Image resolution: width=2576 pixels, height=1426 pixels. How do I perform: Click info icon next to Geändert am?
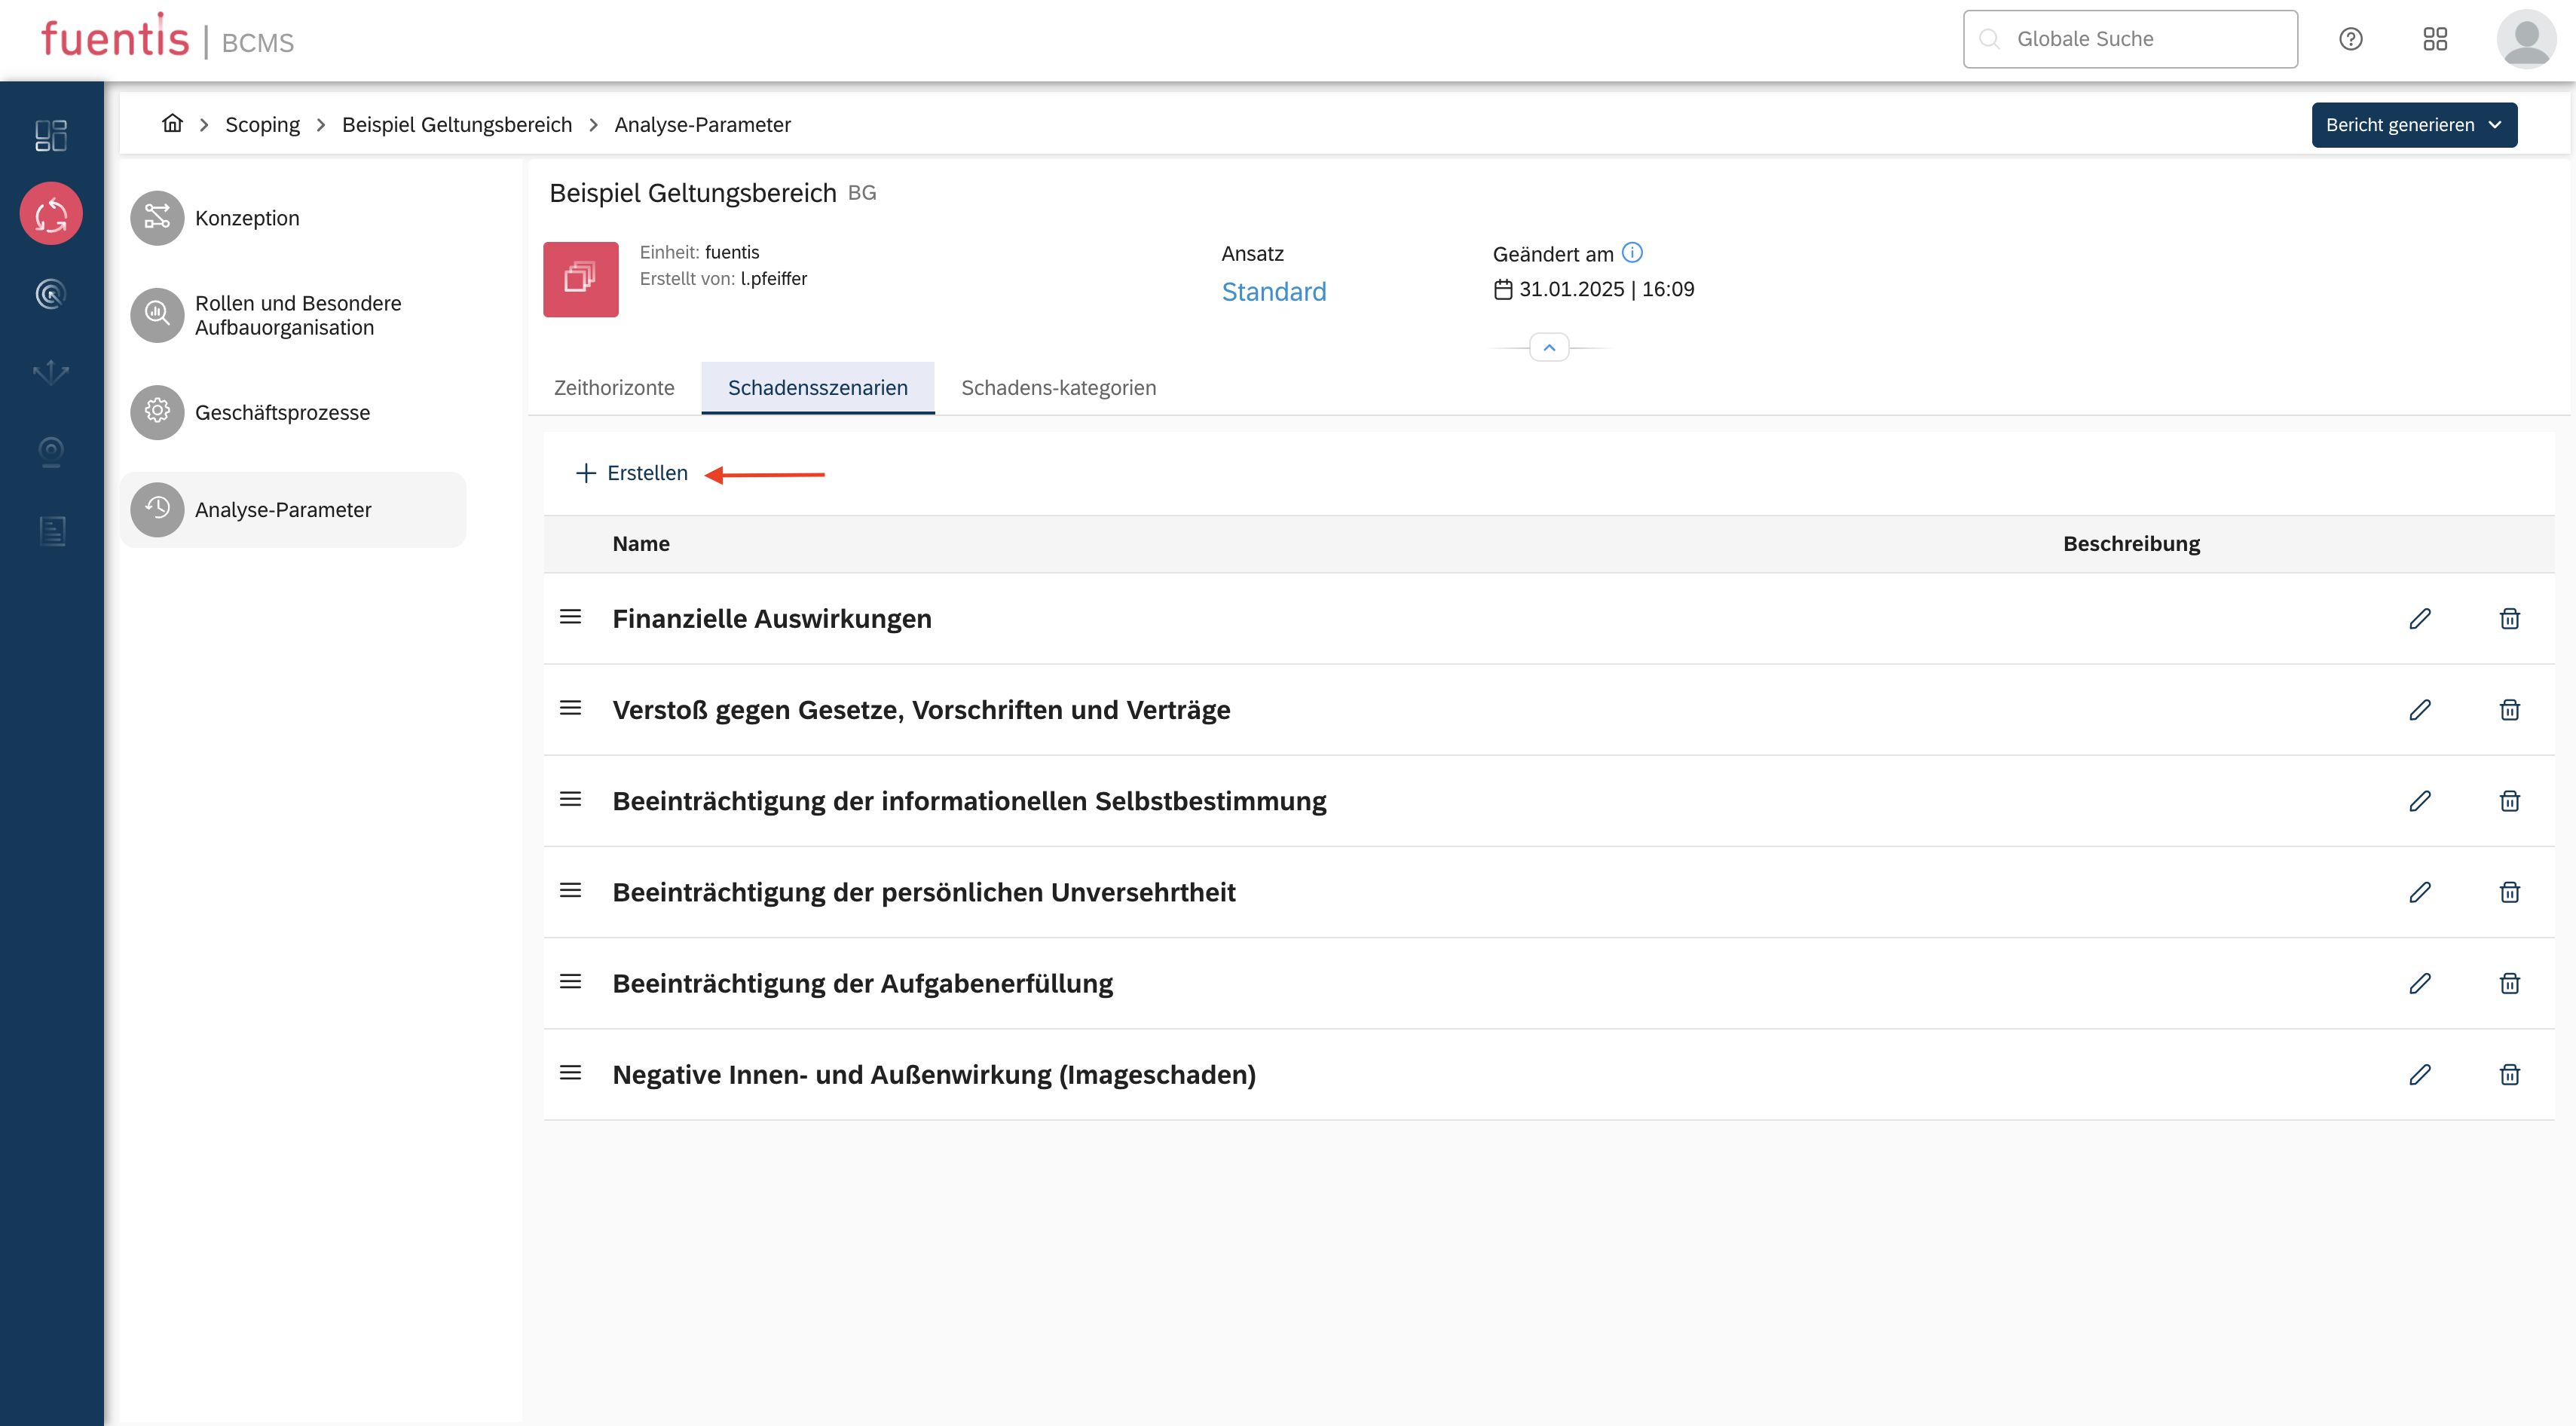coord(1632,253)
